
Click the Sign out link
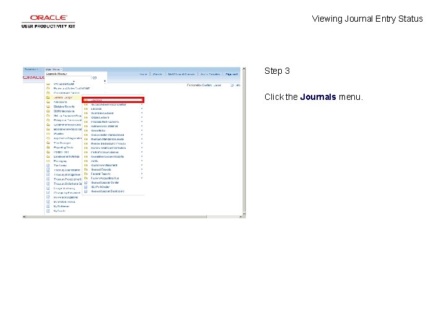coord(231,74)
